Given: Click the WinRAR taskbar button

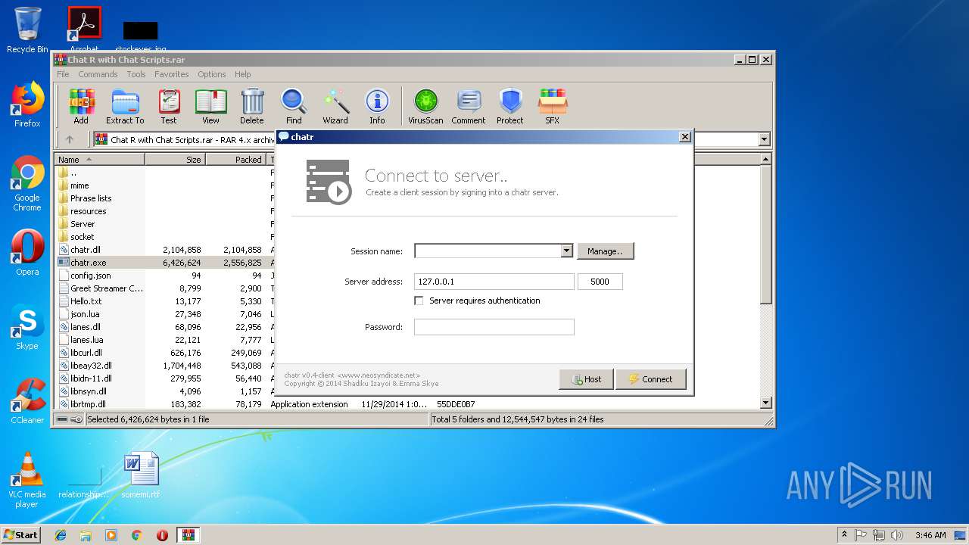Looking at the screenshot, I should (x=189, y=535).
